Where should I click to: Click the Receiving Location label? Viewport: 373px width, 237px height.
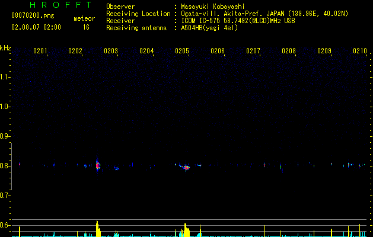(x=138, y=14)
